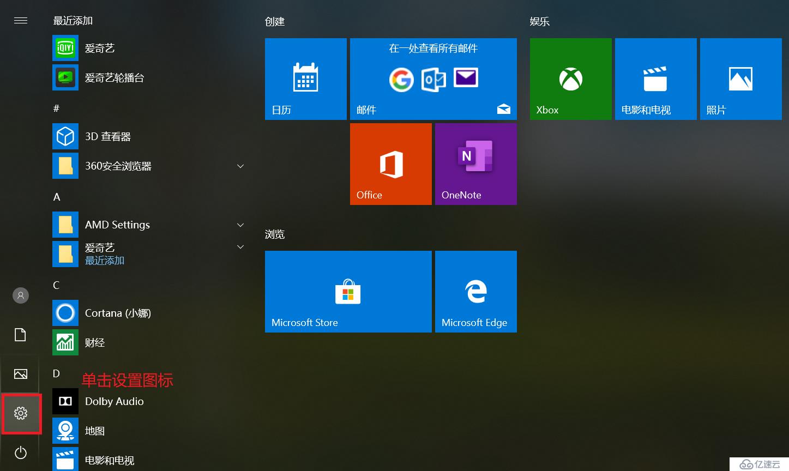Click the Settings gear icon

[21, 413]
